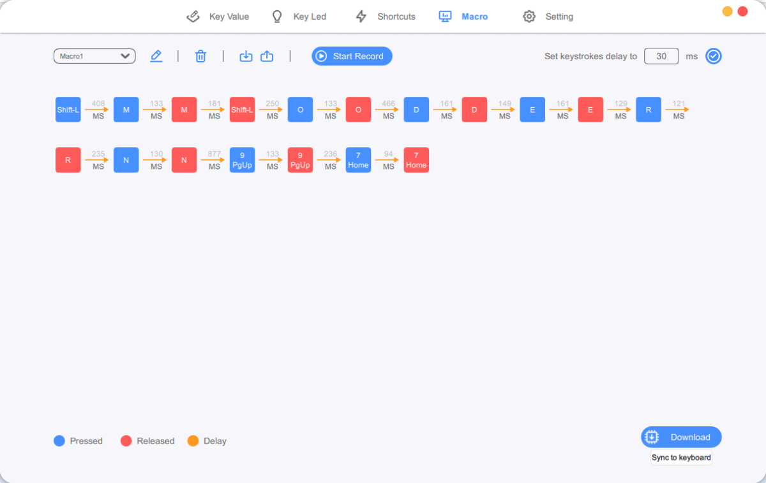Screen dimensions: 766x483
Task: Click the pencil rename macro icon
Action: click(156, 56)
